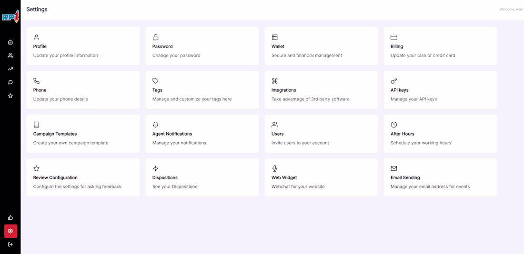
Task: Open the Tags card title
Action: 157,90
